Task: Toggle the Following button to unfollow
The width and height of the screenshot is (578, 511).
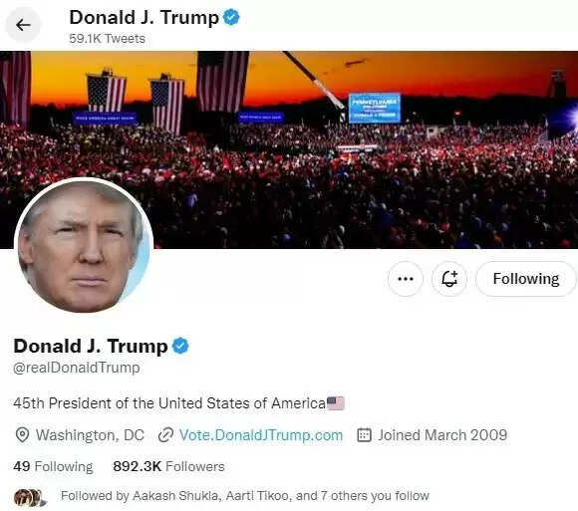Action: pos(525,279)
